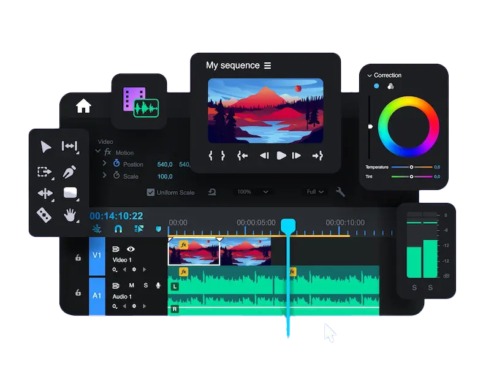
Task: Mute Audio 1 track with M
Action: 131,286
